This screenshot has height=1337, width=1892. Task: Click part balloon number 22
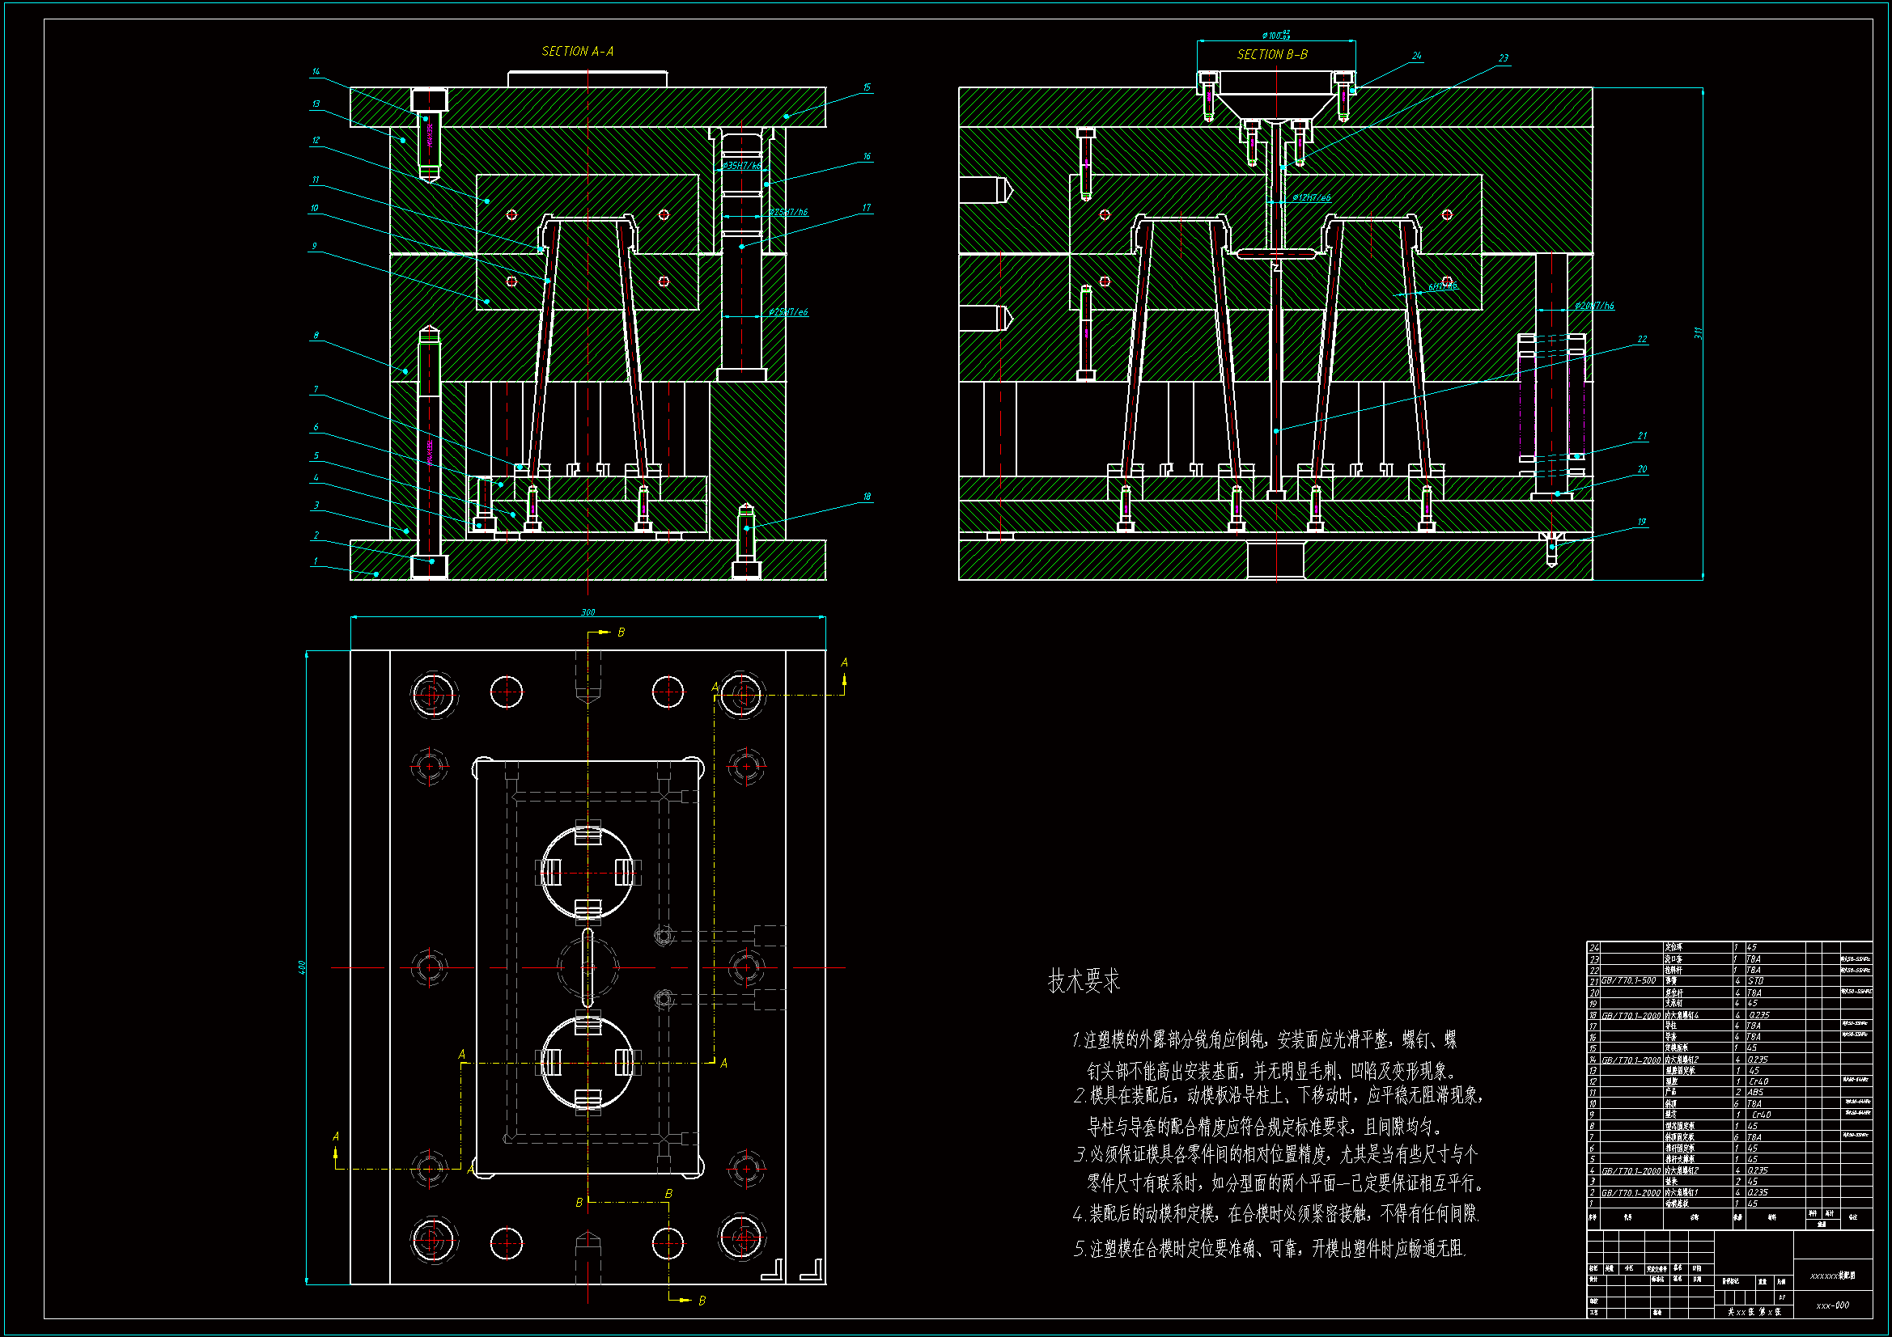point(1641,340)
